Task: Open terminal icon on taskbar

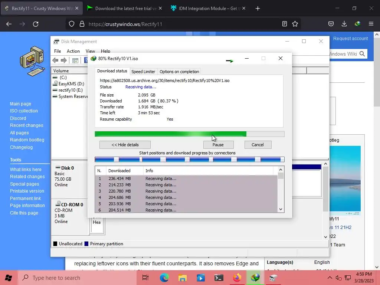Action: [x=219, y=278]
